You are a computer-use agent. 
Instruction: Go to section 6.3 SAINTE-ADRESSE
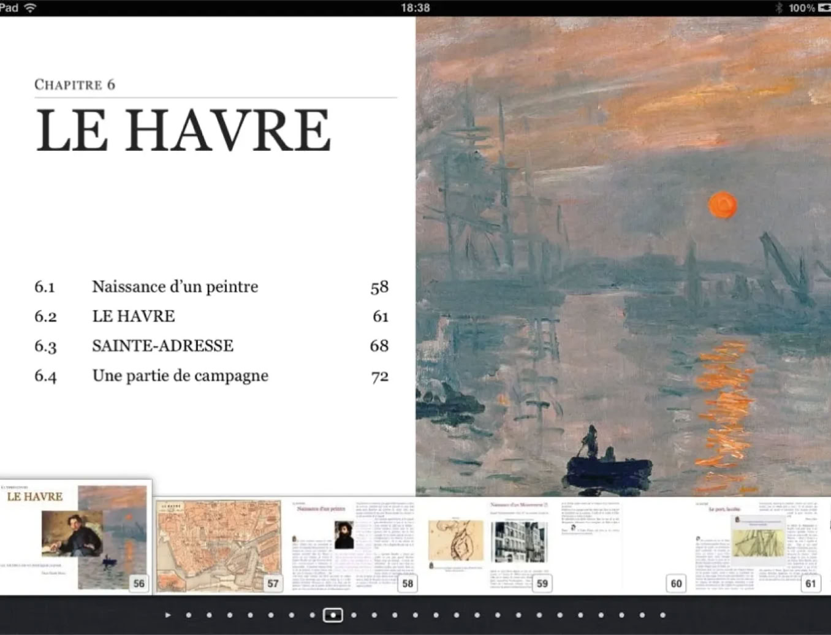162,346
